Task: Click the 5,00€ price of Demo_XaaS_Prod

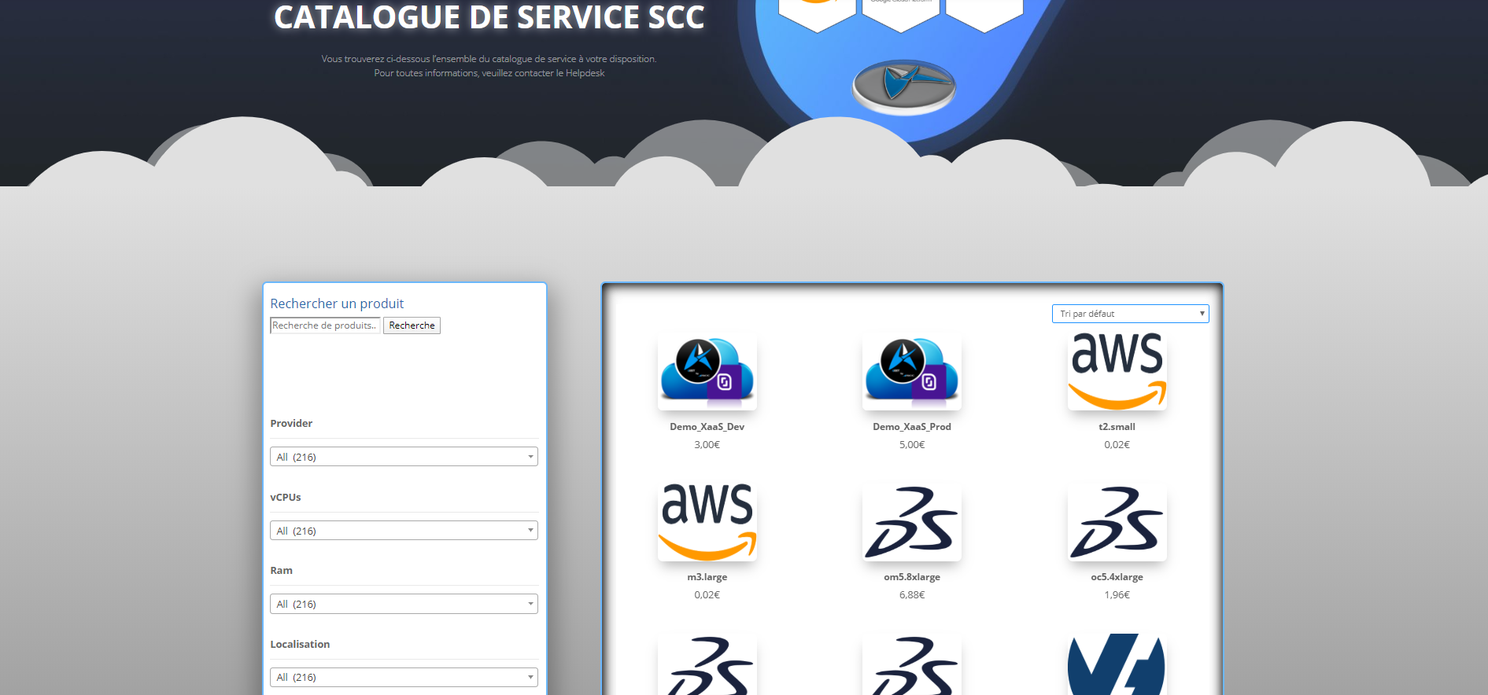Action: coord(912,445)
